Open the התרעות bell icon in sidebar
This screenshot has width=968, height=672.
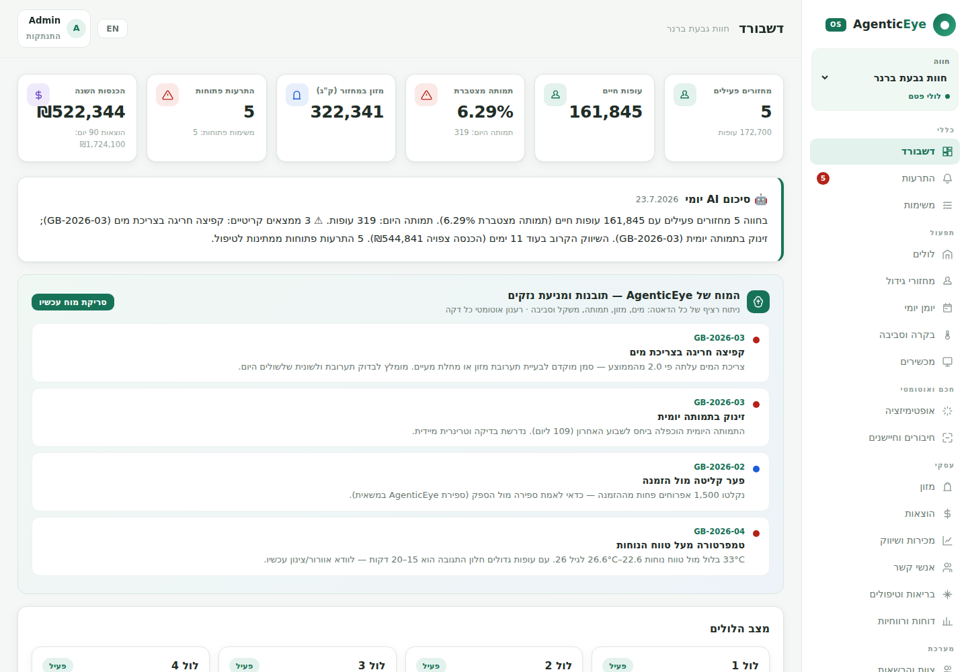point(947,178)
